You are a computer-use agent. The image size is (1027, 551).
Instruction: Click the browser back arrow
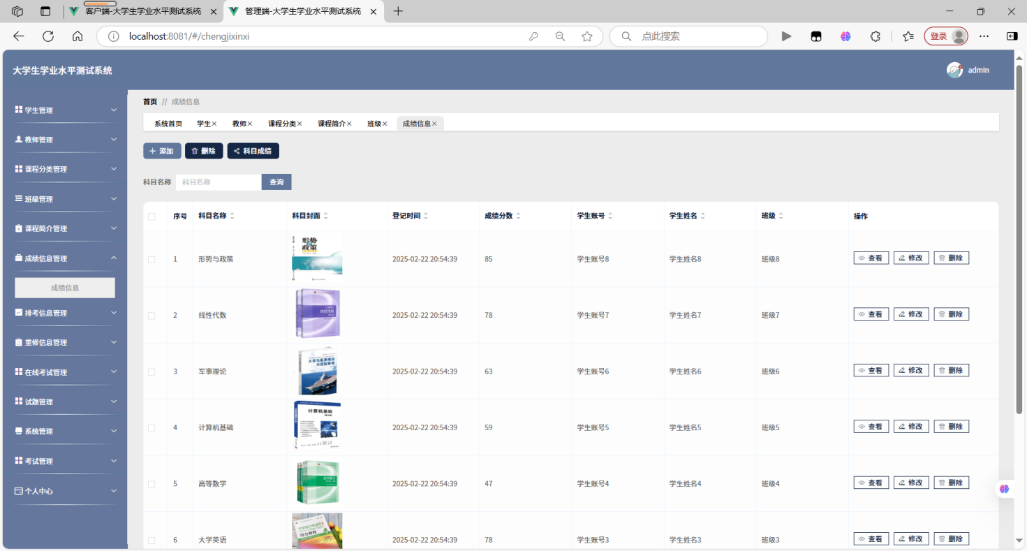19,36
